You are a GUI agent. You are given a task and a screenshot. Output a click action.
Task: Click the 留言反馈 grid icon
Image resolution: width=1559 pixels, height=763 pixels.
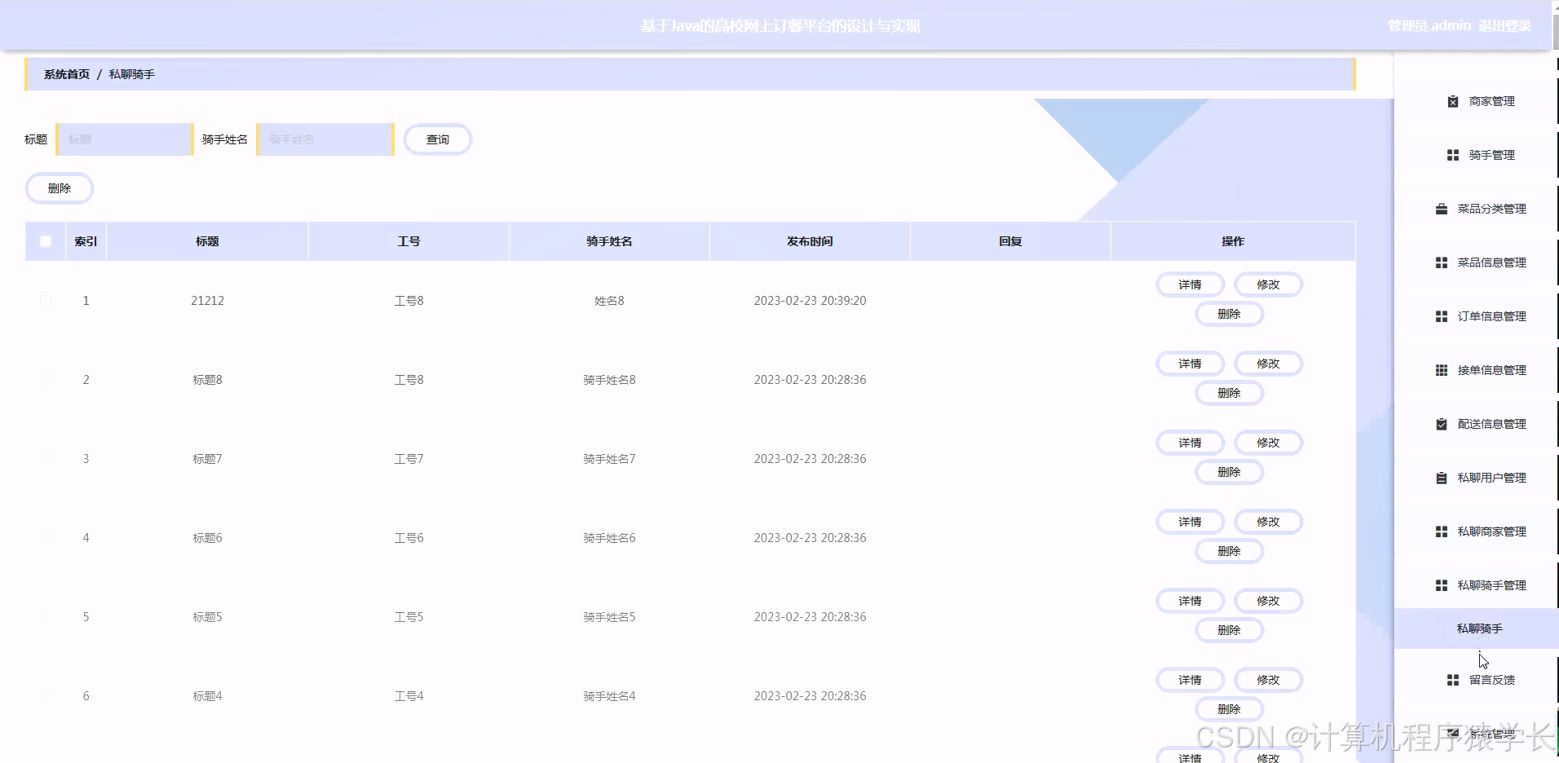point(1453,681)
